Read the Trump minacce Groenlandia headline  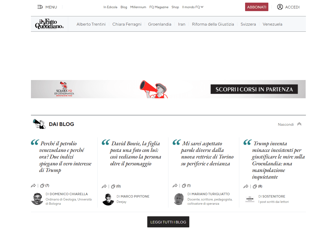click(x=278, y=160)
